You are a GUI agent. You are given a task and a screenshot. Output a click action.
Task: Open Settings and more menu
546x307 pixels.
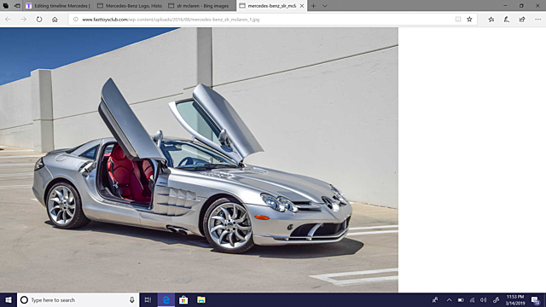(537, 20)
